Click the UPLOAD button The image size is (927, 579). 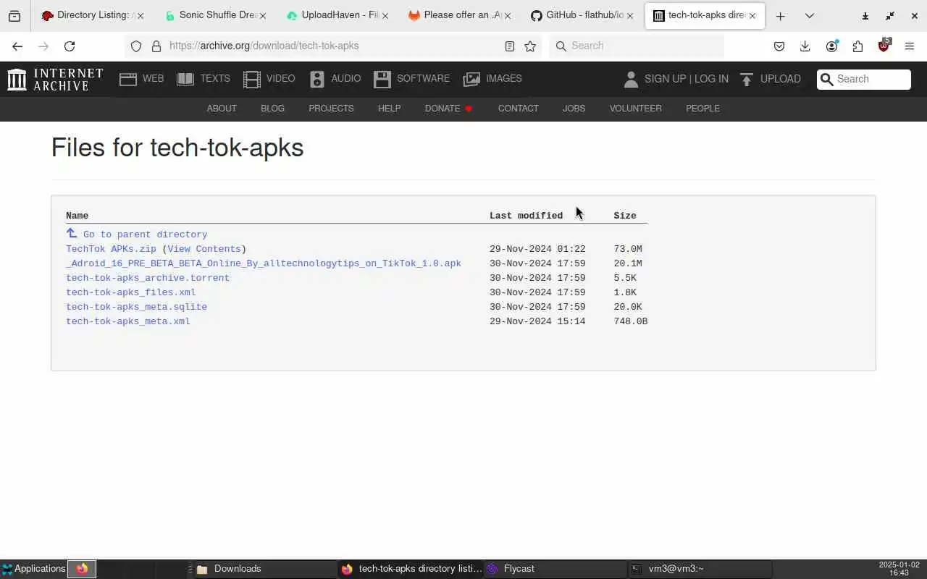click(x=770, y=79)
